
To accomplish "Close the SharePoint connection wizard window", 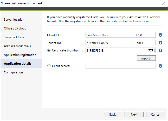I will click(164, 3).
